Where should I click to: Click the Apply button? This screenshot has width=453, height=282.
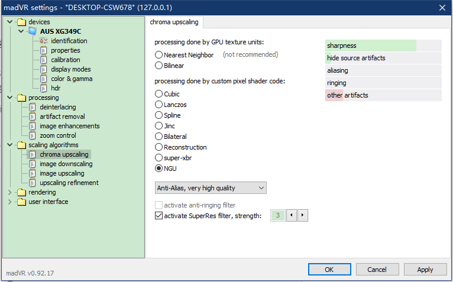click(425, 270)
